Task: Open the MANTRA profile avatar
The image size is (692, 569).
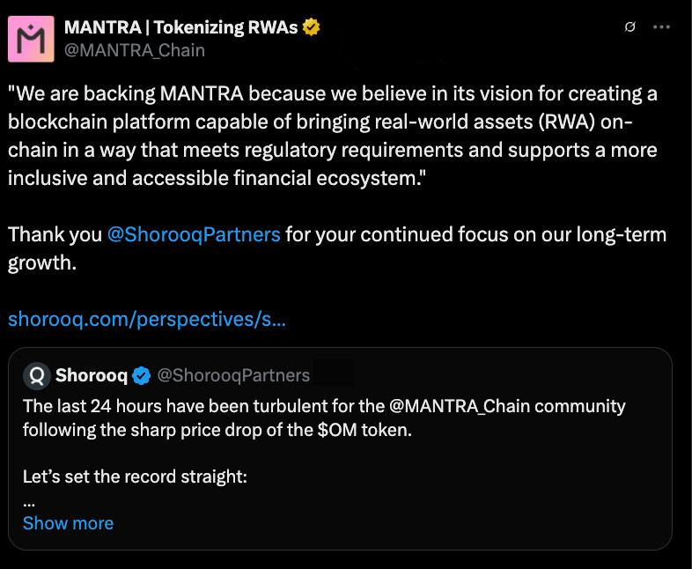Action: click(31, 39)
